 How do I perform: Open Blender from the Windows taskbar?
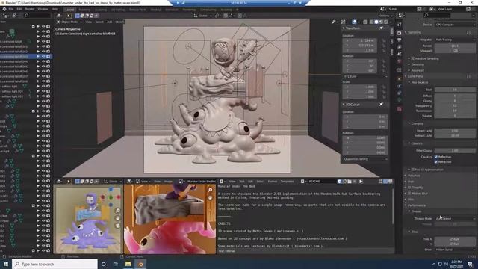coord(140,264)
